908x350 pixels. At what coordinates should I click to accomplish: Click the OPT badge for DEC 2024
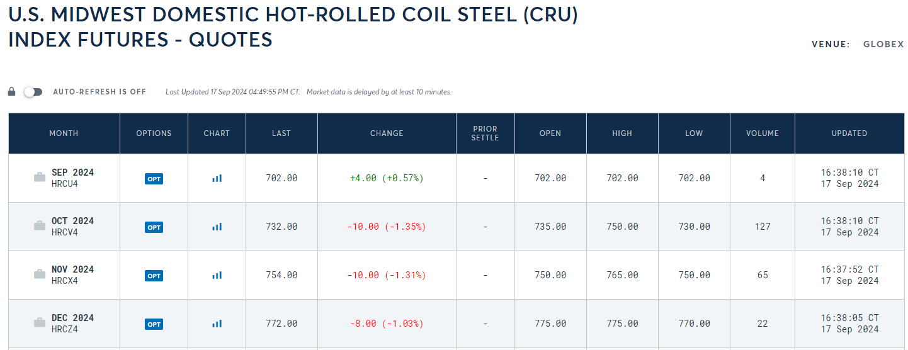click(154, 324)
